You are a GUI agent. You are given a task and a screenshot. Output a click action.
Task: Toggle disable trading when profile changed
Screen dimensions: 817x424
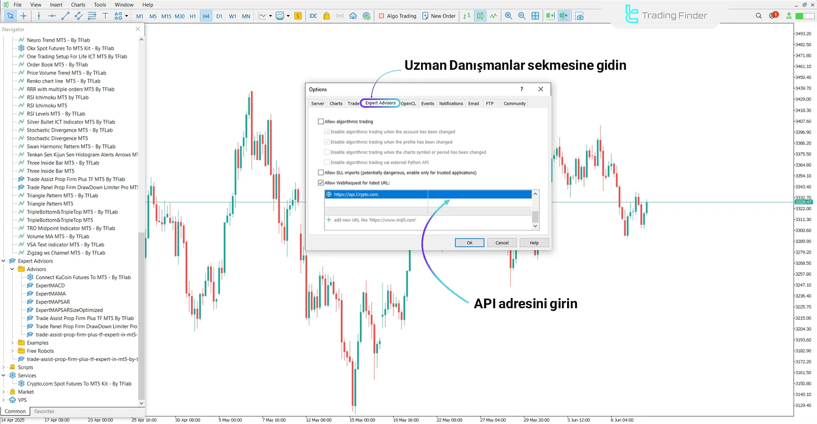pyautogui.click(x=327, y=142)
